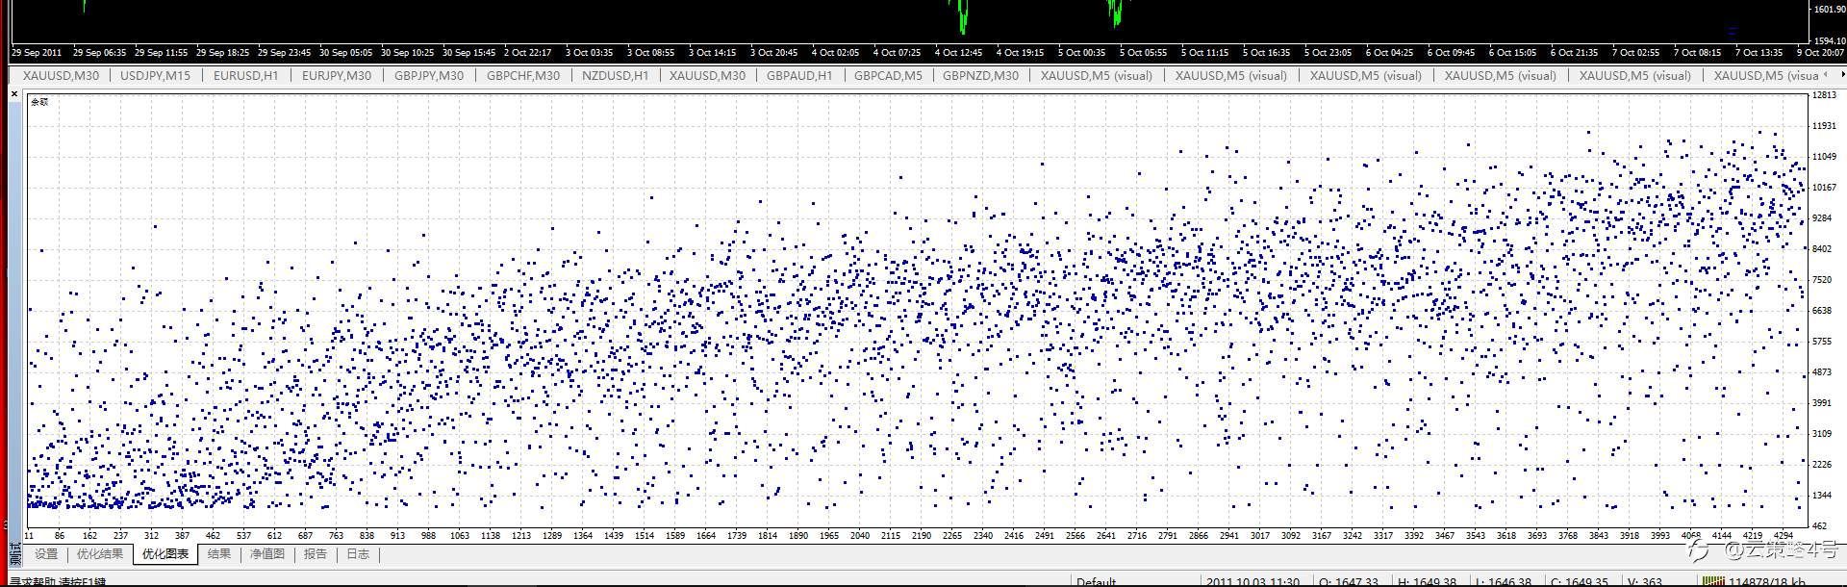Image resolution: width=1847 pixels, height=587 pixels.
Task: Switch to the 优化结果 tab
Action: 100,554
